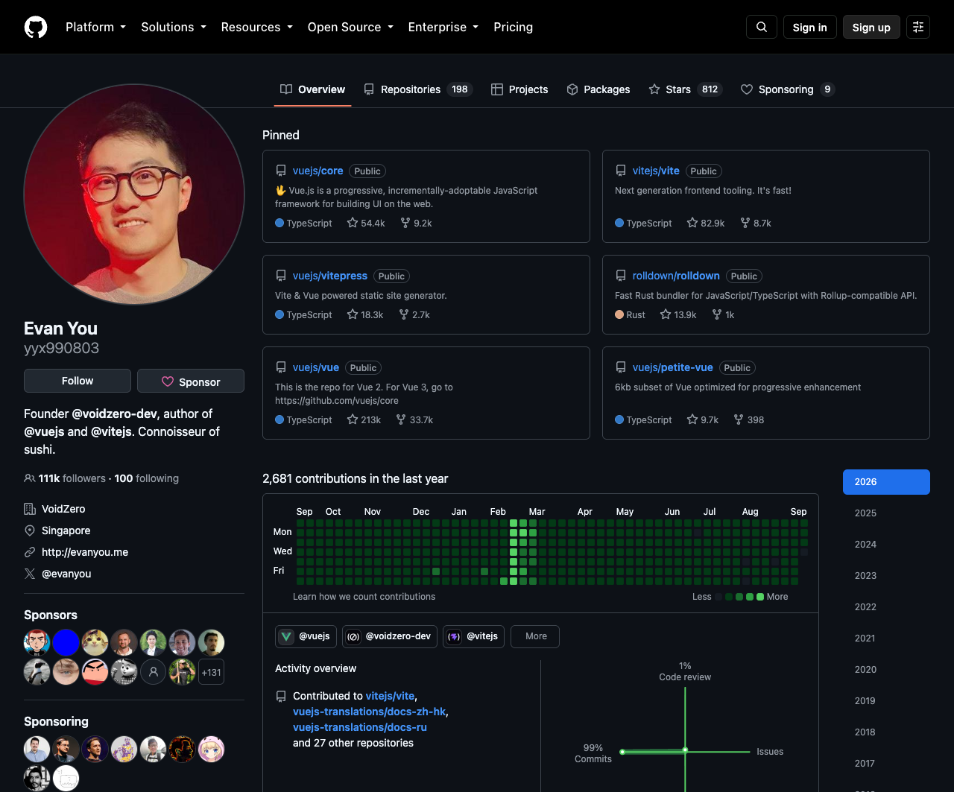Viewport: 954px width, 792px height.
Task: Click the first Sponsoring avatar
Action: point(37,749)
